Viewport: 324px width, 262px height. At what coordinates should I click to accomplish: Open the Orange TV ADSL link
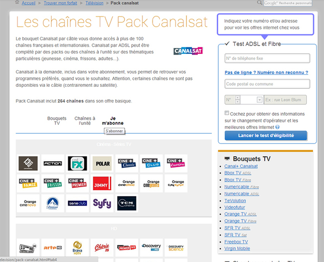(x=240, y=214)
